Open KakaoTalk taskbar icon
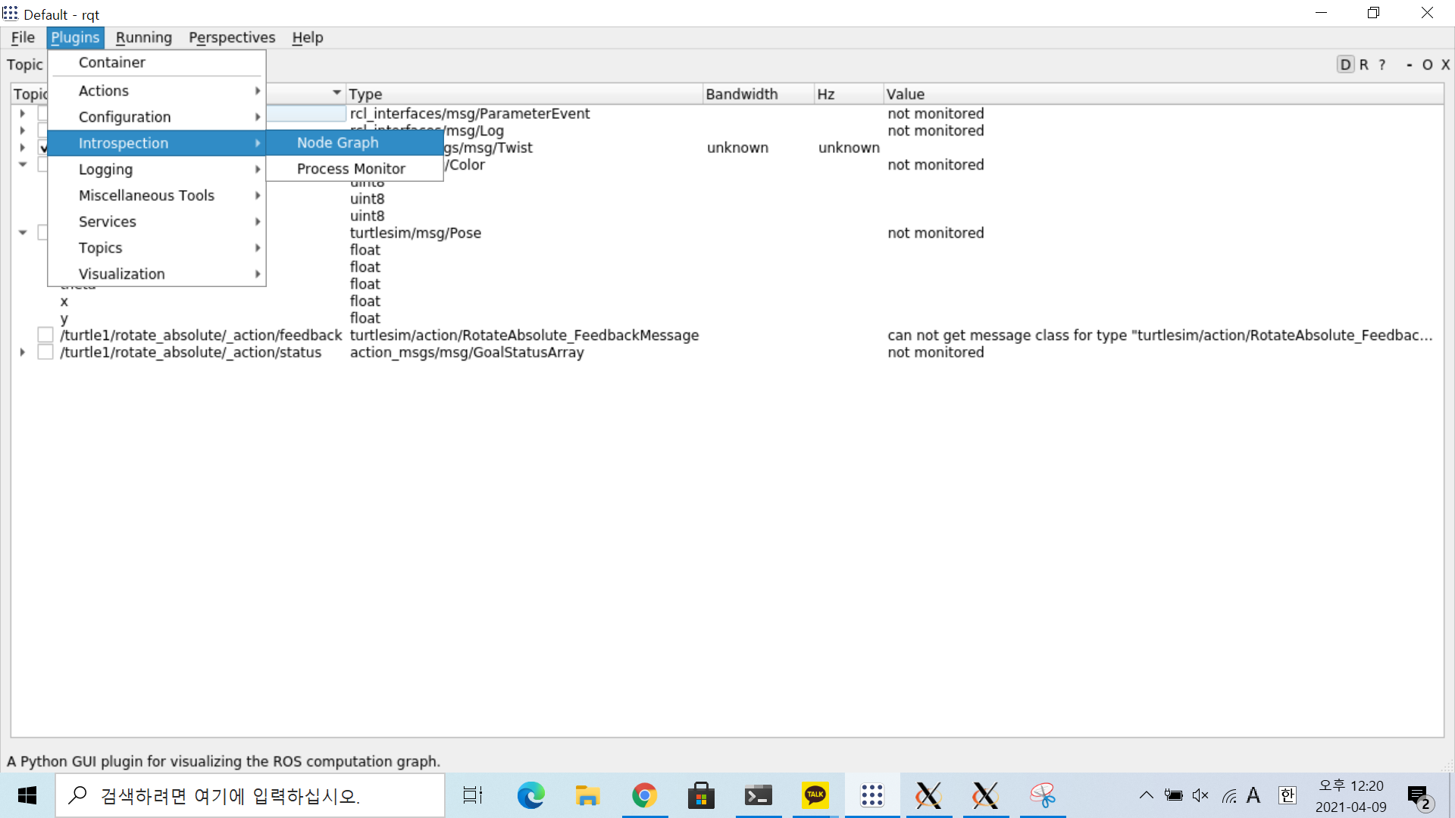This screenshot has height=818, width=1455. pyautogui.click(x=815, y=795)
